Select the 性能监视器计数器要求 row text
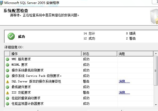158x111 pixels. [27, 104]
